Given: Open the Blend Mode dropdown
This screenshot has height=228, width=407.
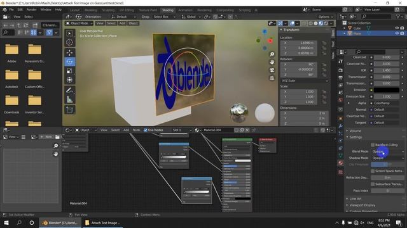Looking at the screenshot, I should 388,151.
